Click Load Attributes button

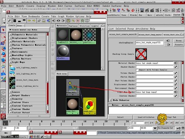146,117
